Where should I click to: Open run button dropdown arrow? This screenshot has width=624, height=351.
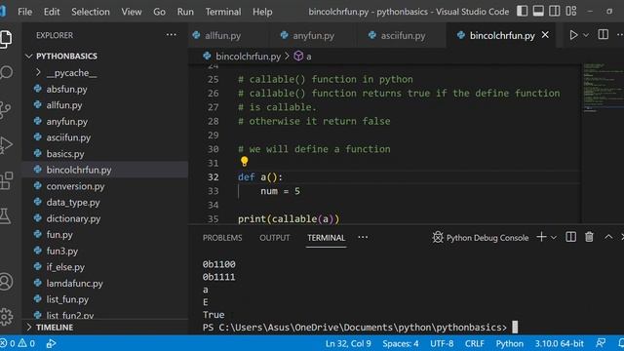point(586,35)
